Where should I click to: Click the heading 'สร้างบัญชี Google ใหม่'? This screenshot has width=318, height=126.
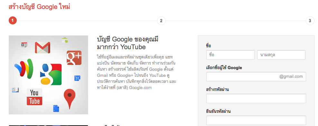coord(39,7)
